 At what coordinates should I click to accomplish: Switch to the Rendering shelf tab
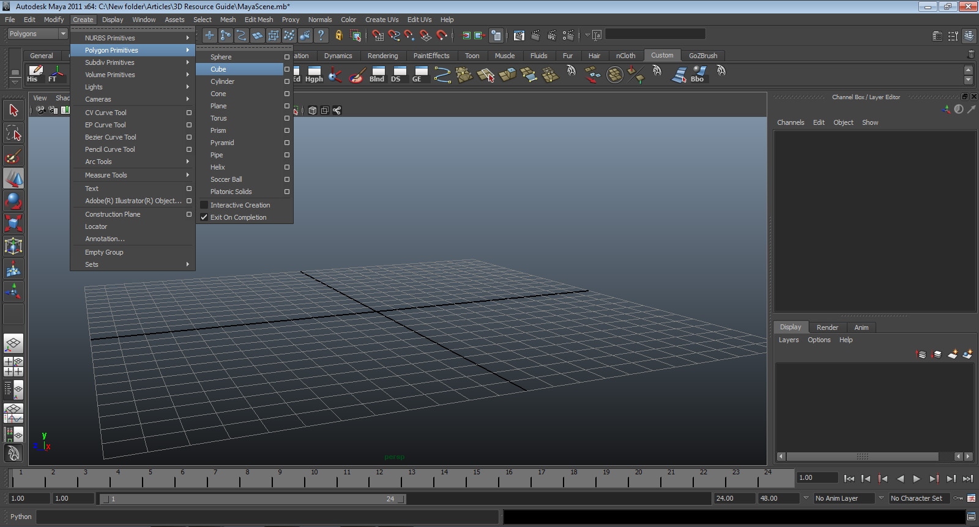click(382, 56)
